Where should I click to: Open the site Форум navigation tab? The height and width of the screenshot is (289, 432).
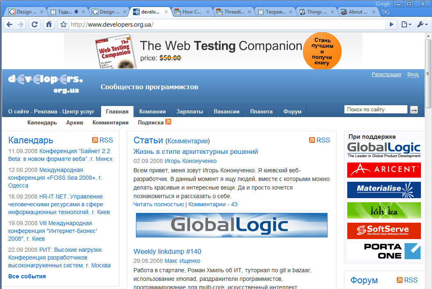[x=292, y=112]
